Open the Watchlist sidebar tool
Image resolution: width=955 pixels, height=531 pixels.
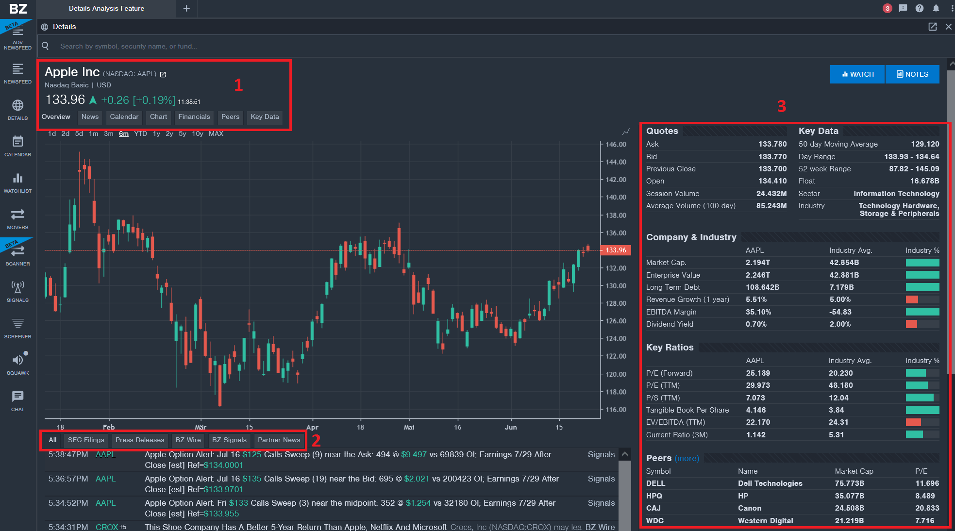point(17,183)
